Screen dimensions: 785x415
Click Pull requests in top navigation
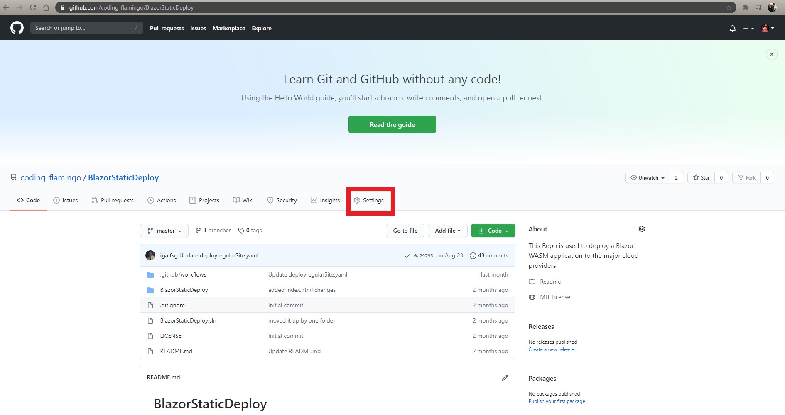coord(167,28)
